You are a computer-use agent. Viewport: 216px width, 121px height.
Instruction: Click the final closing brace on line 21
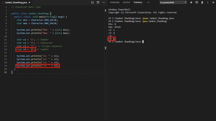pyautogui.click(x=12, y=72)
